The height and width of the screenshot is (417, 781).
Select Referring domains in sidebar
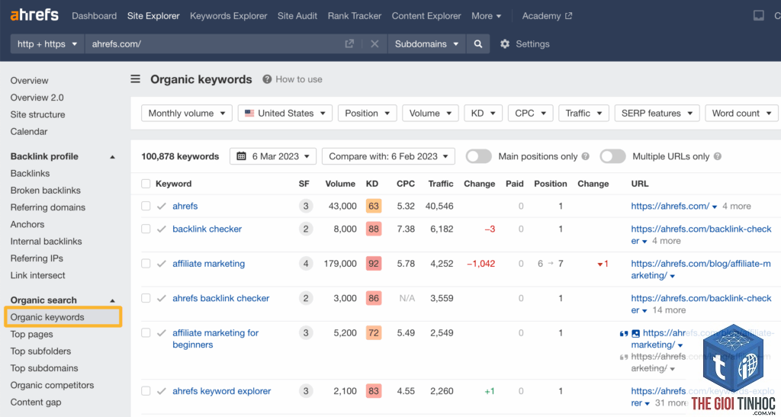(x=48, y=207)
